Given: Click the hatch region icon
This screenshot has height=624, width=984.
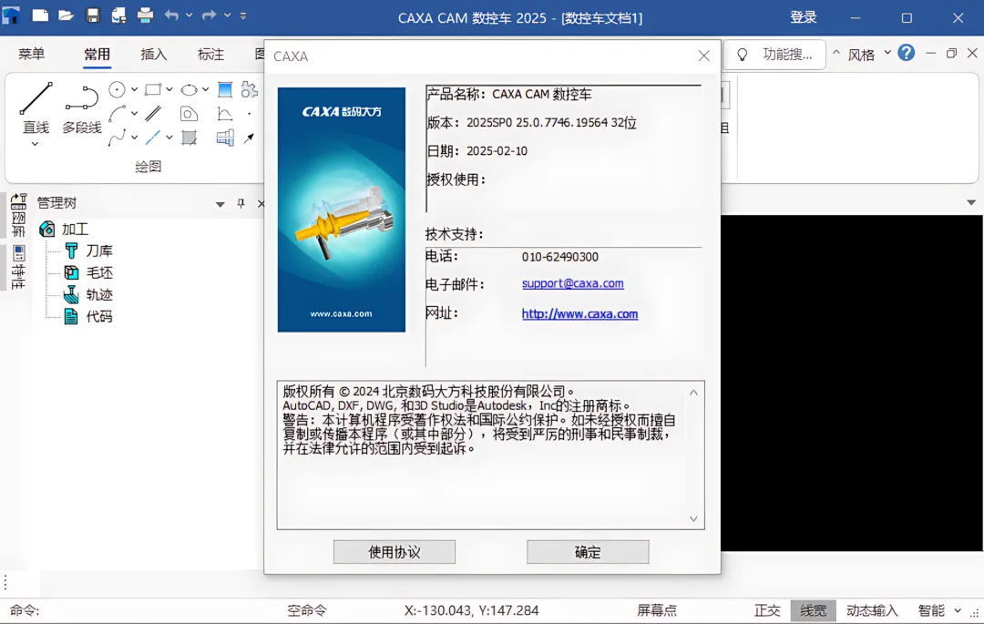Looking at the screenshot, I should [189, 138].
